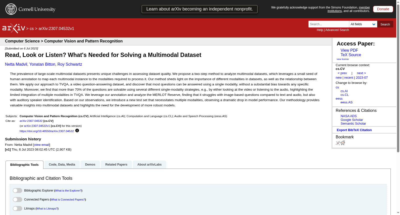Open Help link under search
Image resolution: width=400 pixels, height=215 pixels.
coord(320,30)
